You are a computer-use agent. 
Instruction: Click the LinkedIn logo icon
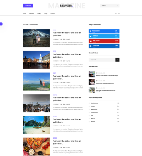(91, 46)
